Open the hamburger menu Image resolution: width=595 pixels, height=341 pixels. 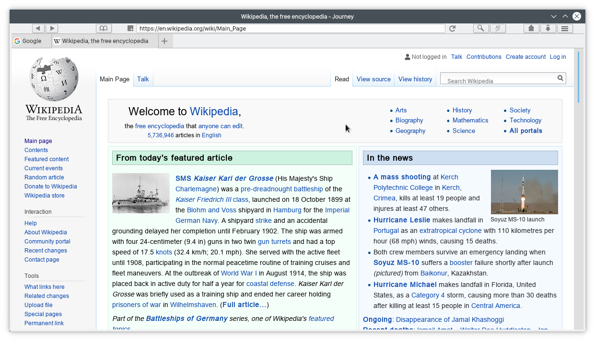point(565,28)
